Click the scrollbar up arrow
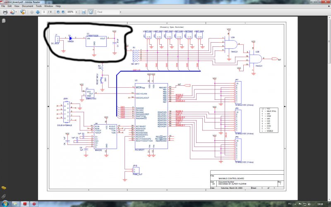The width and height of the screenshot is (331, 207). click(329, 17)
